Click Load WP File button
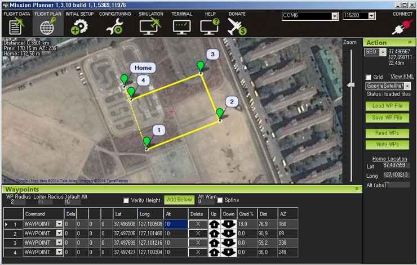Image resolution: width=417 pixels, height=265 pixels. 387,106
